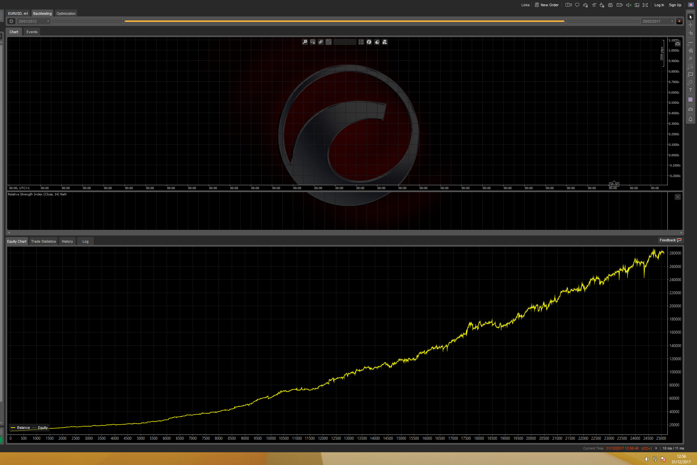
Task: Click blank field in chart toolbar
Action: (345, 42)
